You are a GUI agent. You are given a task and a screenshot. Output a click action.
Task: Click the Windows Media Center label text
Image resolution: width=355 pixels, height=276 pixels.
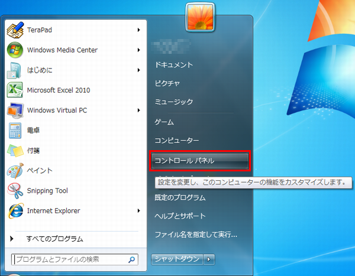pyautogui.click(x=62, y=50)
